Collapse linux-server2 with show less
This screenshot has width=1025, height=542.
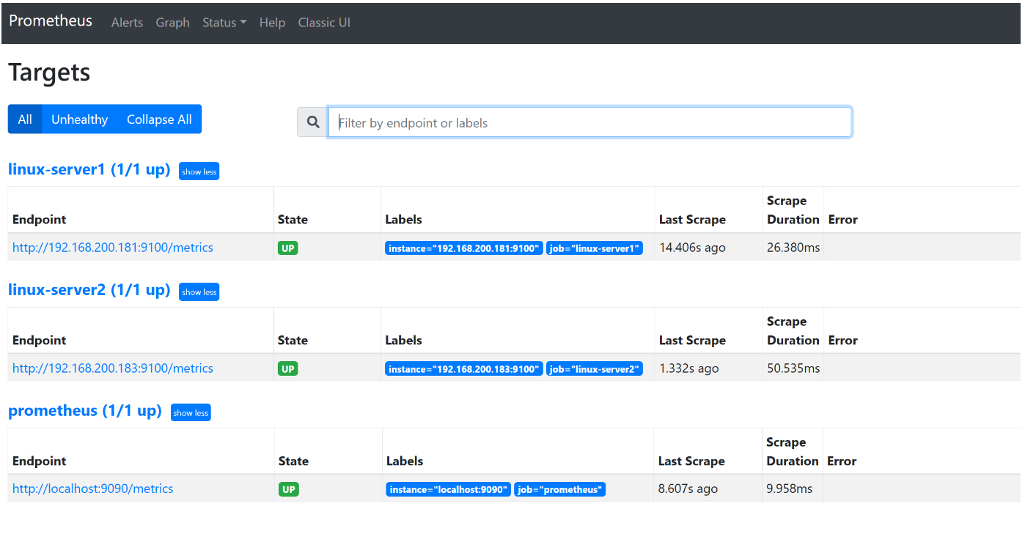pos(199,292)
